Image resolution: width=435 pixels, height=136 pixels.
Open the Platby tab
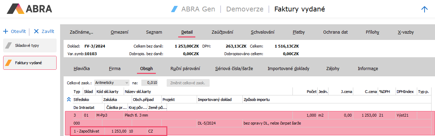(299, 32)
